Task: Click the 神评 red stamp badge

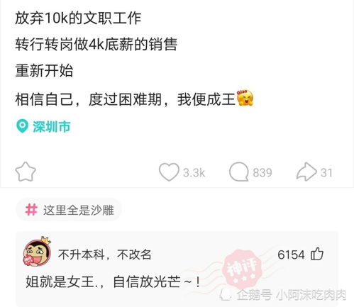Action: [x=243, y=270]
